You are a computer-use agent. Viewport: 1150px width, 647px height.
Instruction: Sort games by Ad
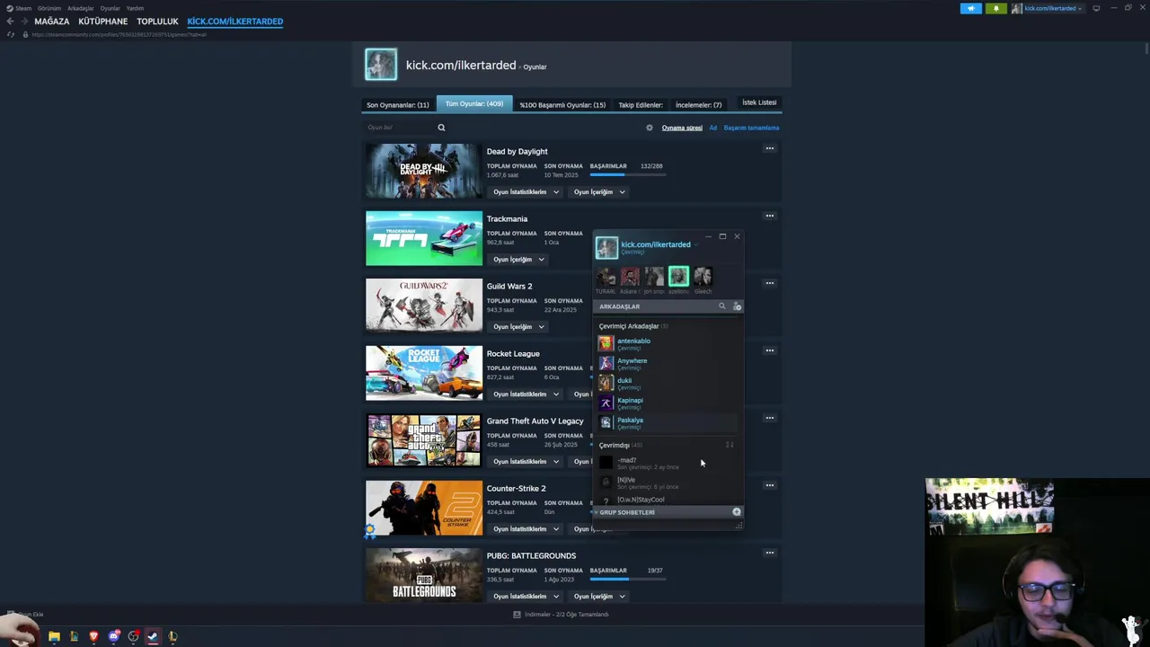[713, 128]
